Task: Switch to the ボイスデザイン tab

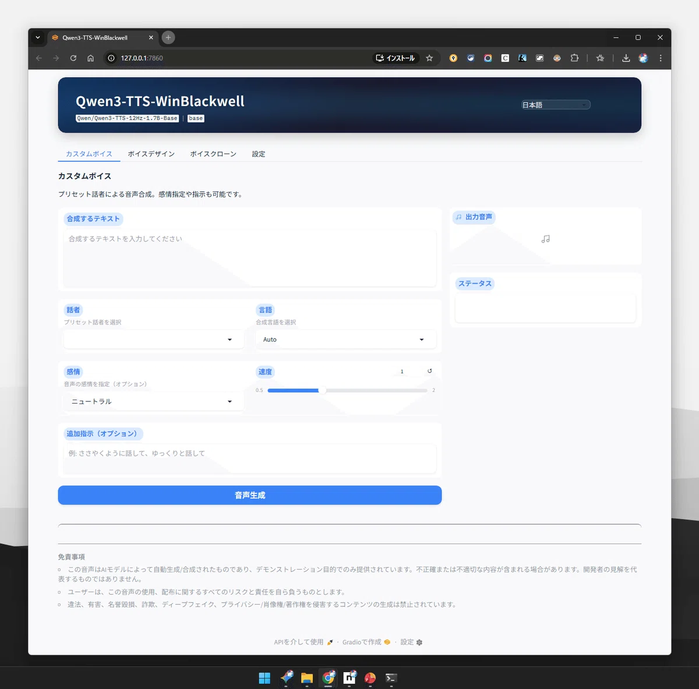Action: (x=151, y=154)
